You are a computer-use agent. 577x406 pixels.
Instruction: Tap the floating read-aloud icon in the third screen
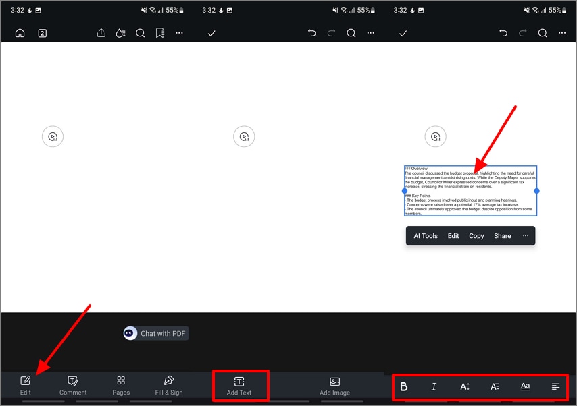coord(435,137)
